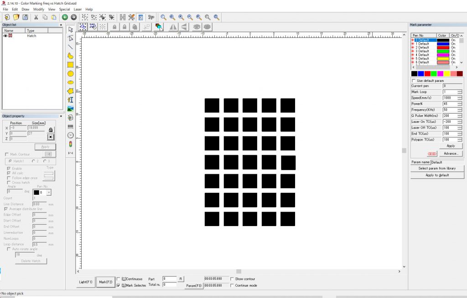Screen dimensions: 467x298
Task: Open the File menu
Action: click(5, 9)
